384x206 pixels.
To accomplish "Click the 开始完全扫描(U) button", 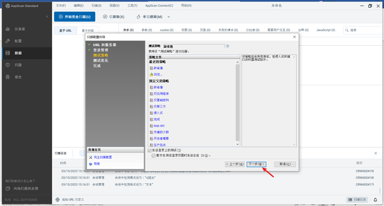I will pos(75,17).
